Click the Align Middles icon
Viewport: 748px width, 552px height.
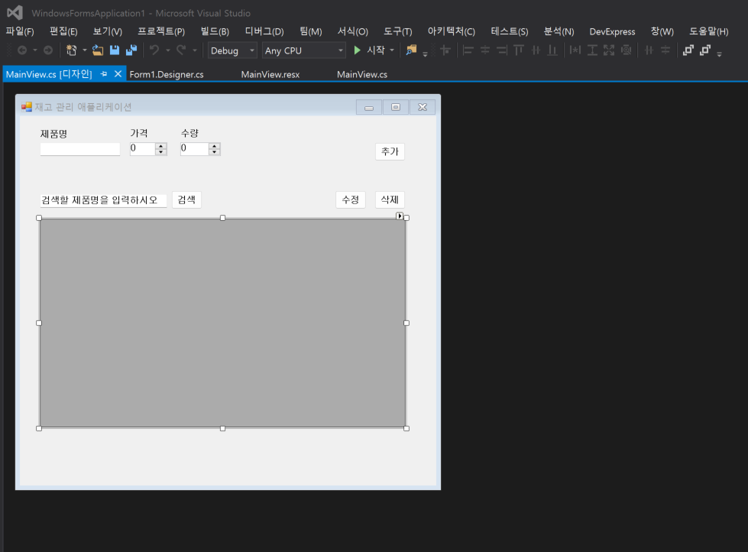tap(536, 50)
